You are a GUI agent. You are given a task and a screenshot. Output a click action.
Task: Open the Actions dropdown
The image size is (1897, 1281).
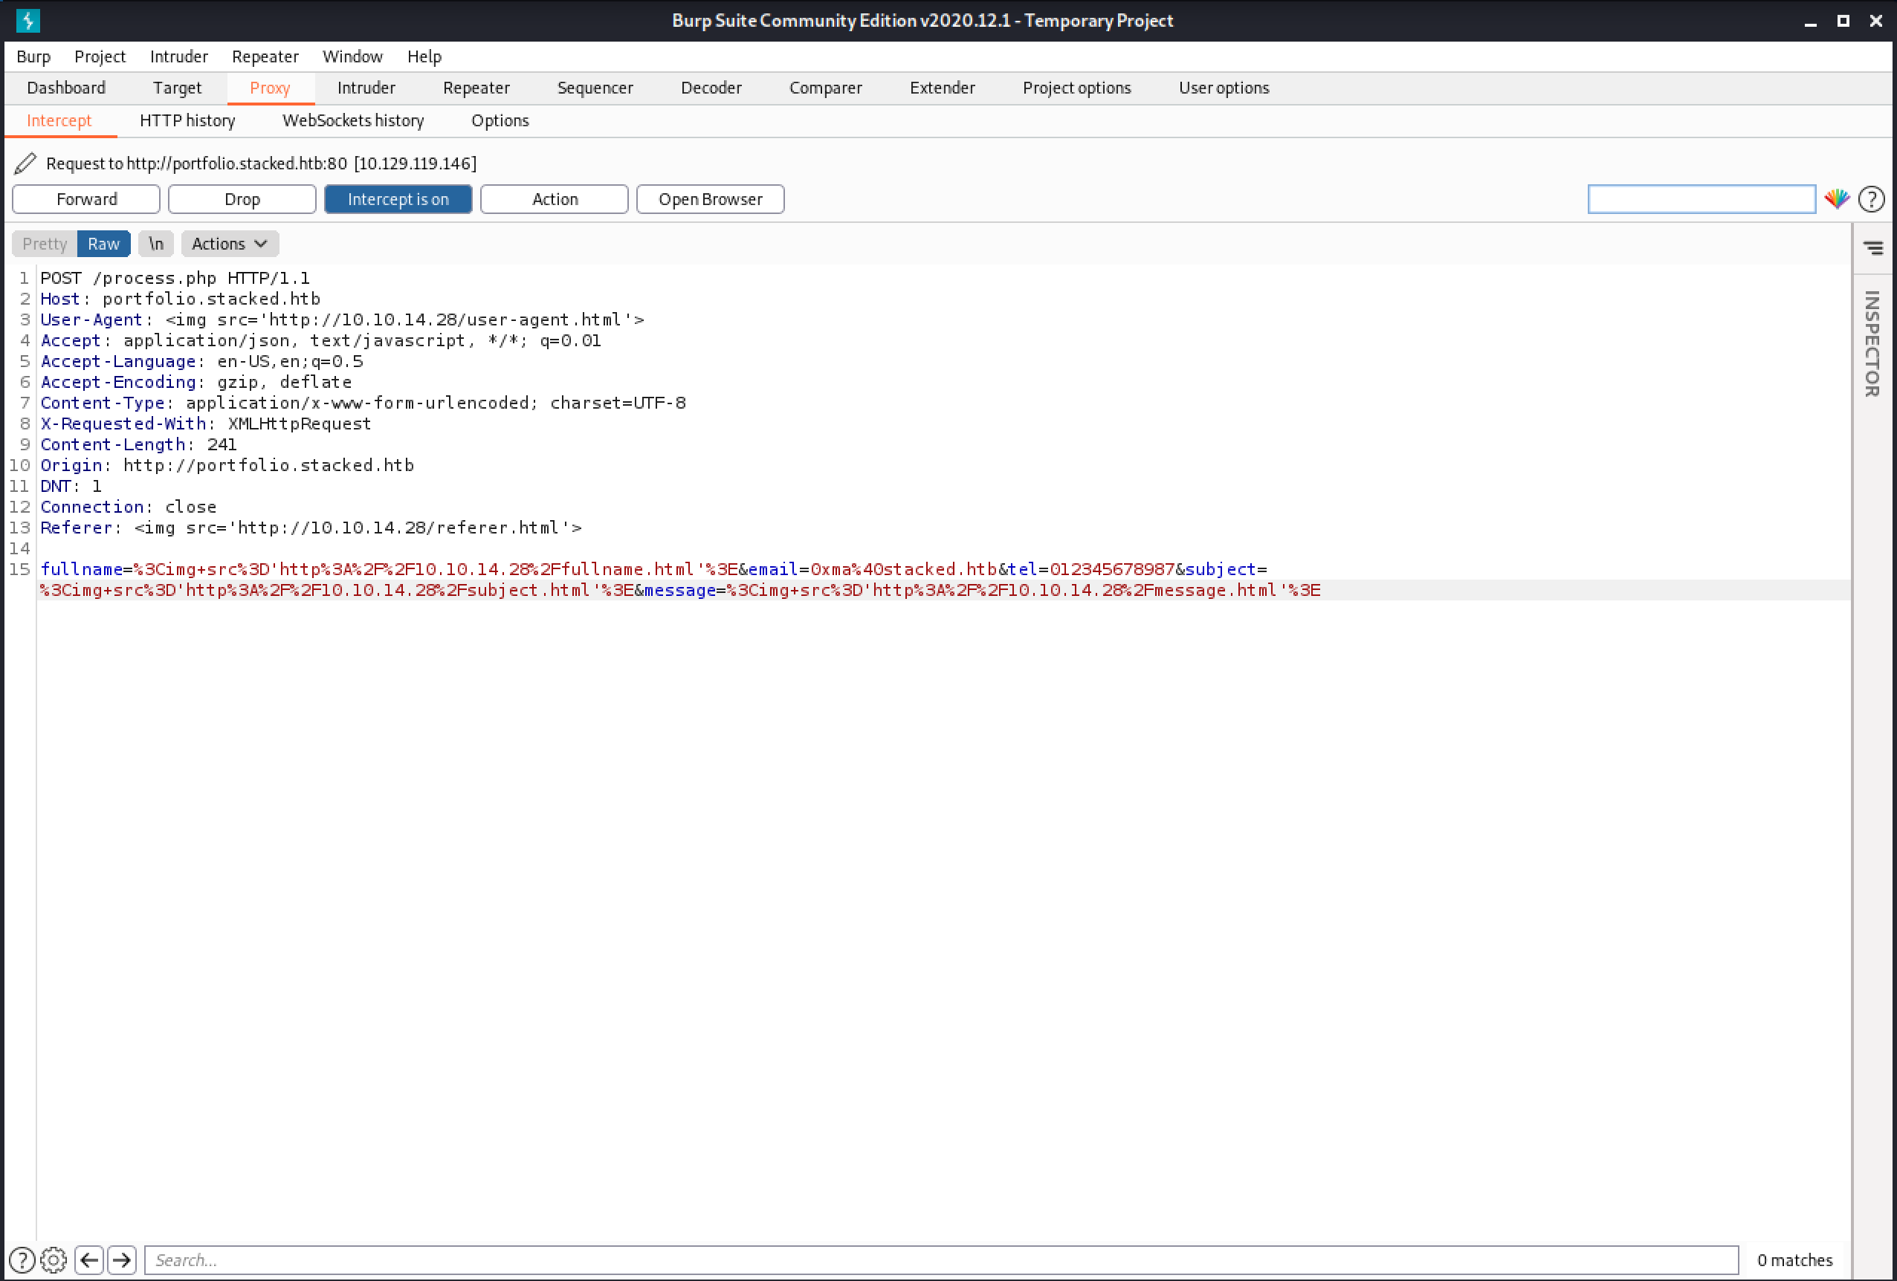230,244
